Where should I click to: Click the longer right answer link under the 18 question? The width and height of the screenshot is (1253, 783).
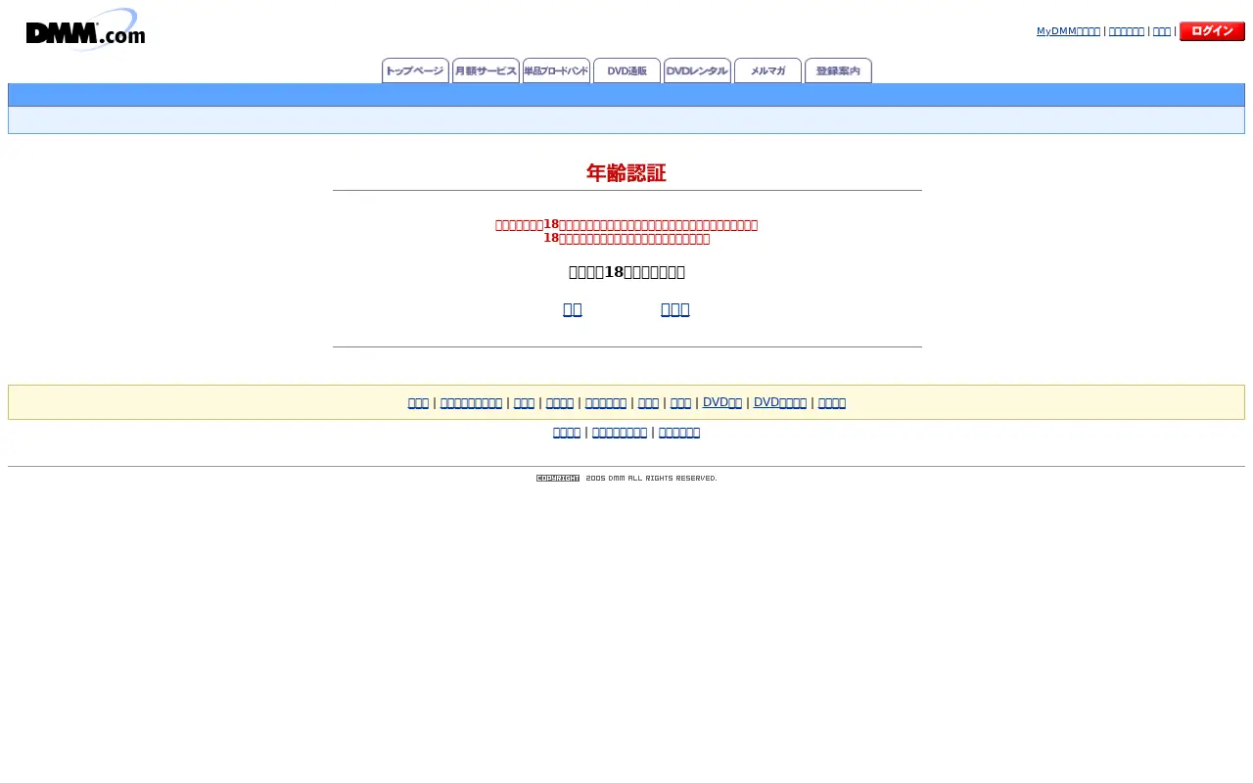675,309
